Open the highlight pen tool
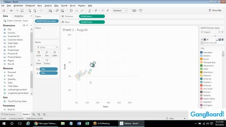The width and height of the screenshot is (226, 127). coord(90,11)
